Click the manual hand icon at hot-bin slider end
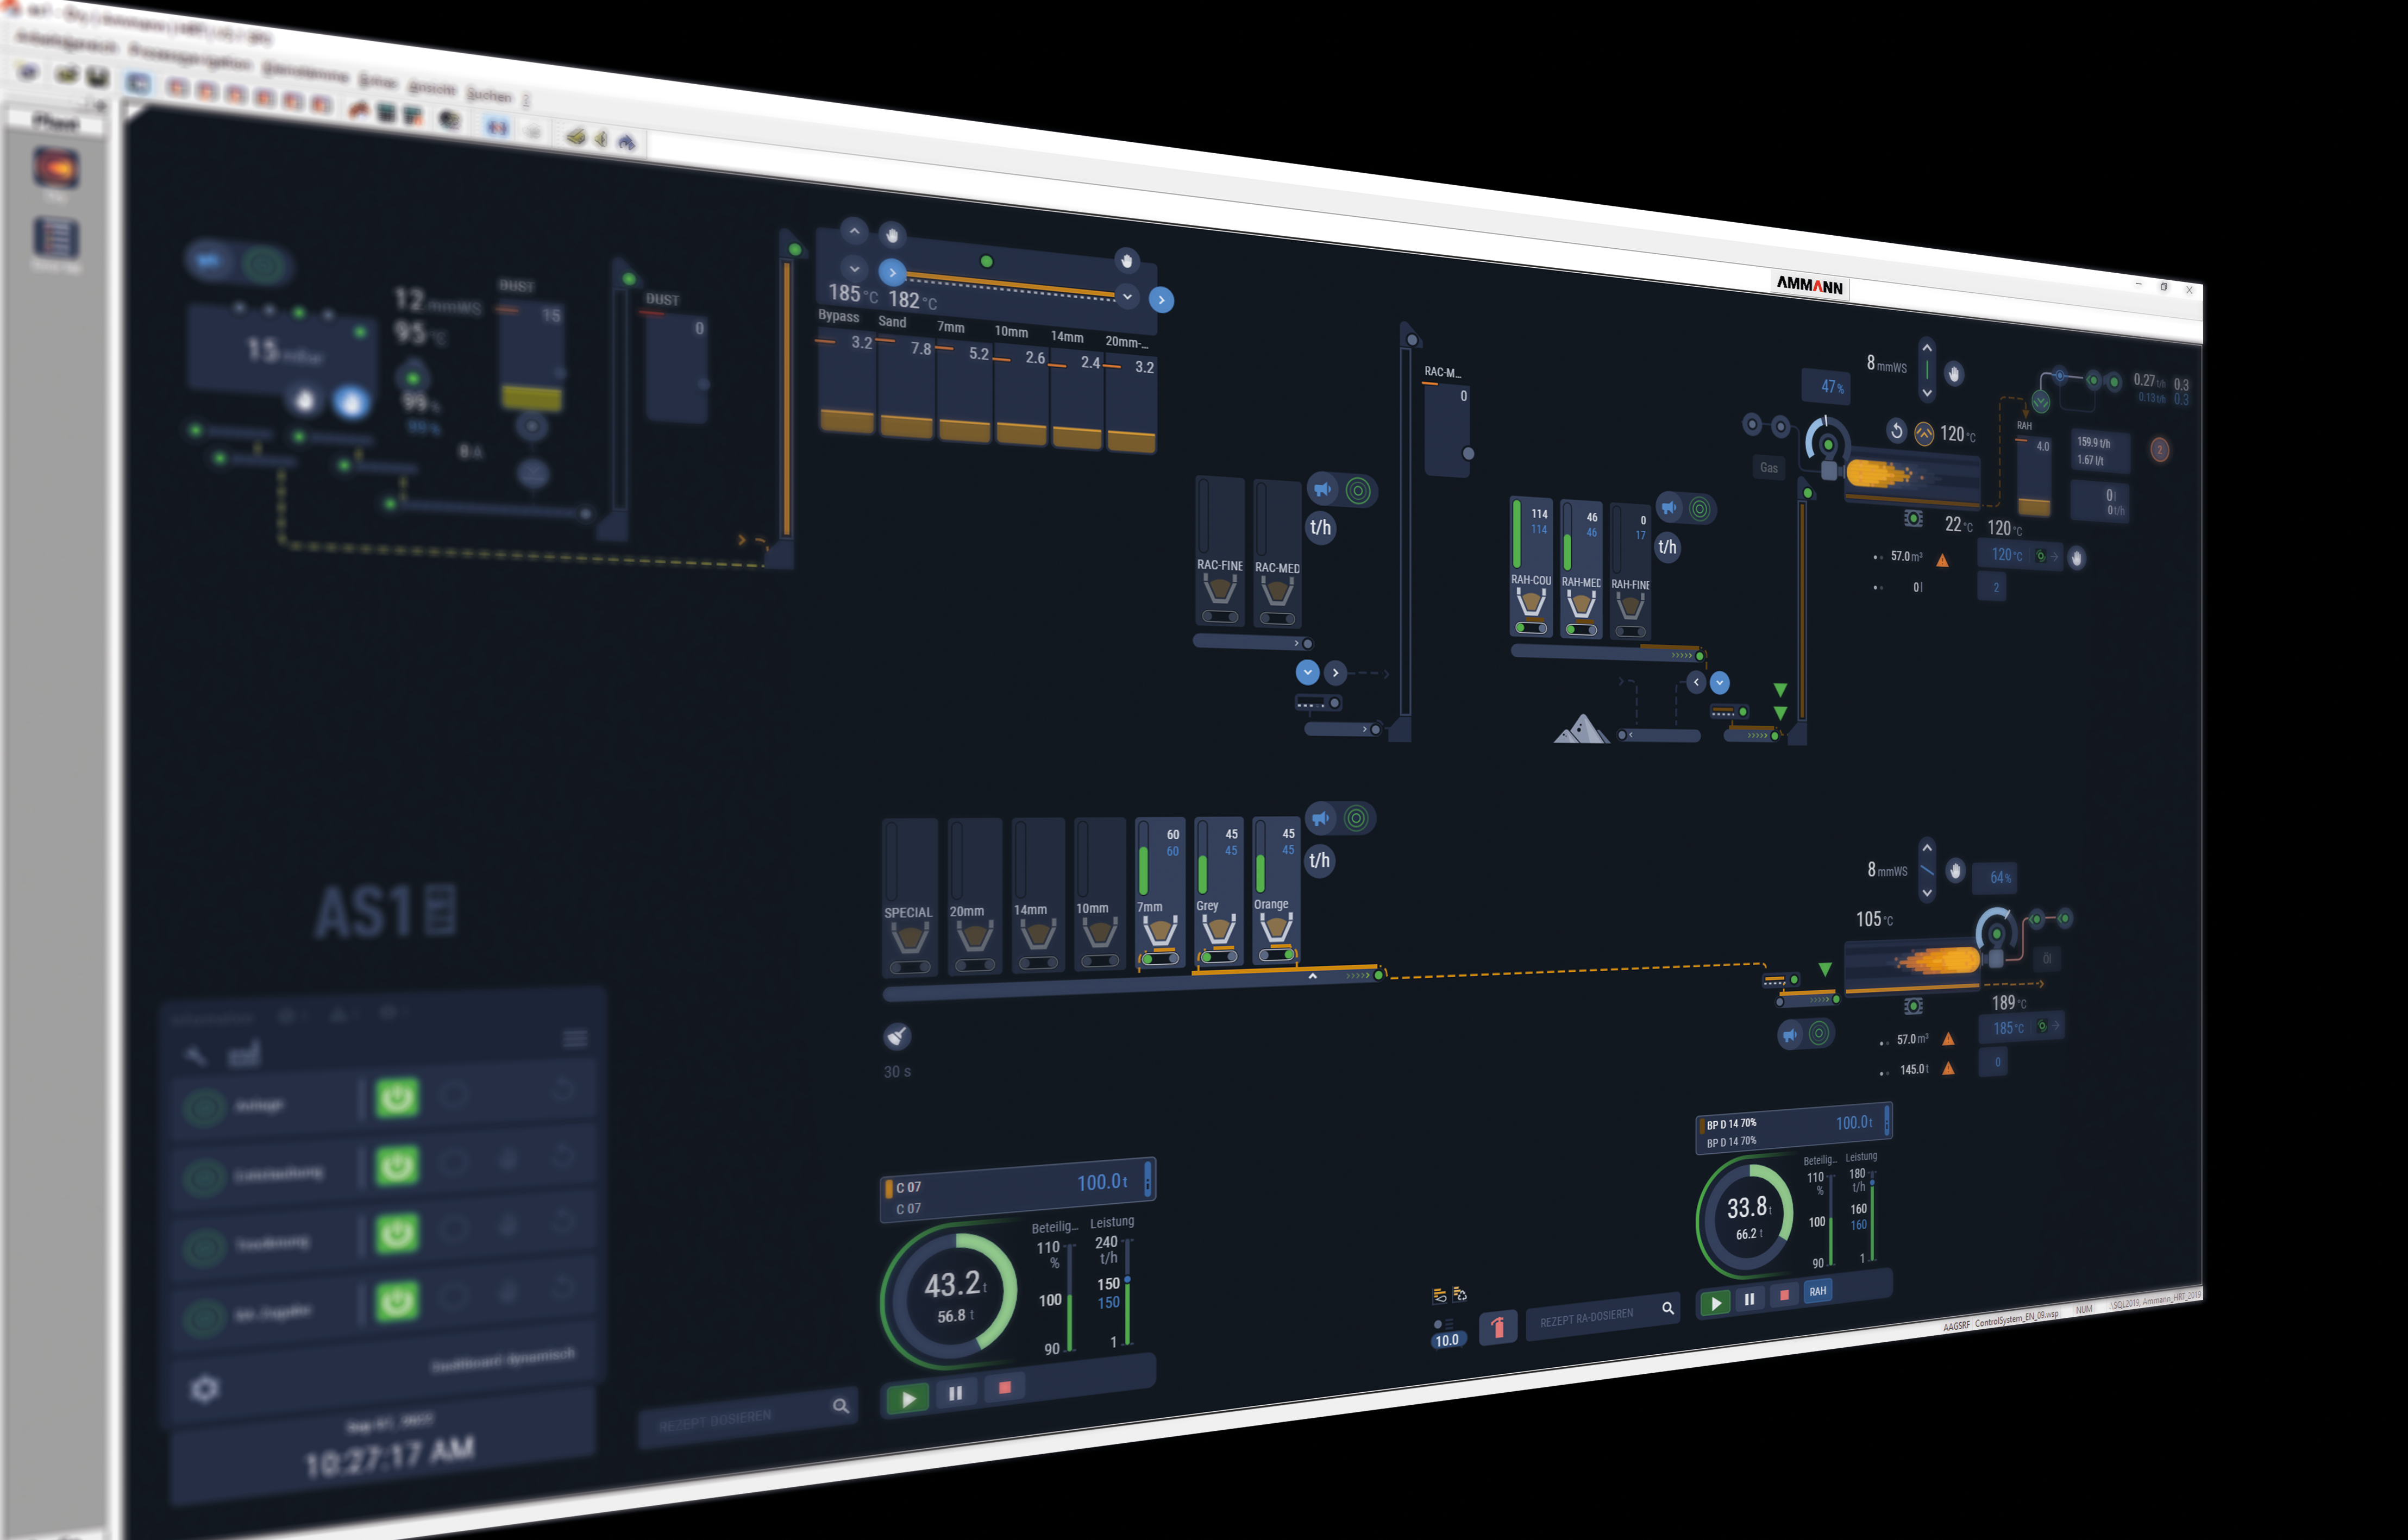The height and width of the screenshot is (1540, 2408). [1127, 261]
